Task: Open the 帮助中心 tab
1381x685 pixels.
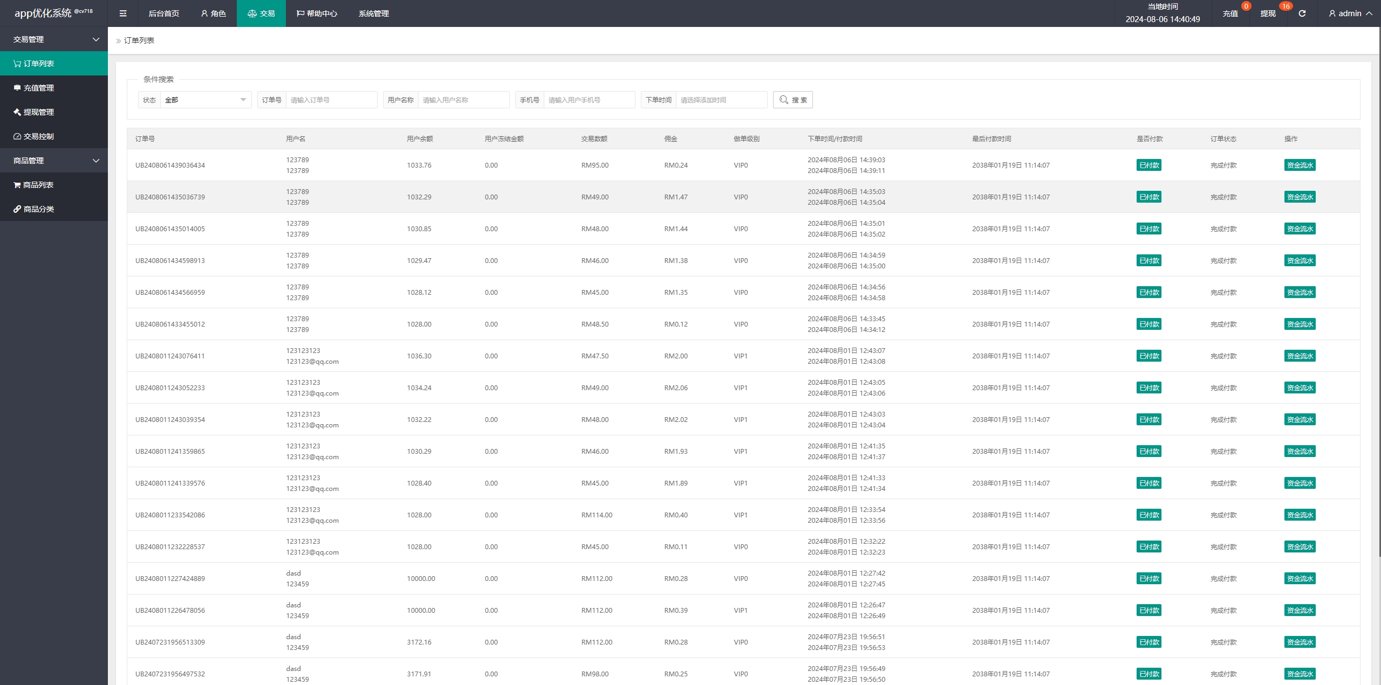Action: pos(317,13)
